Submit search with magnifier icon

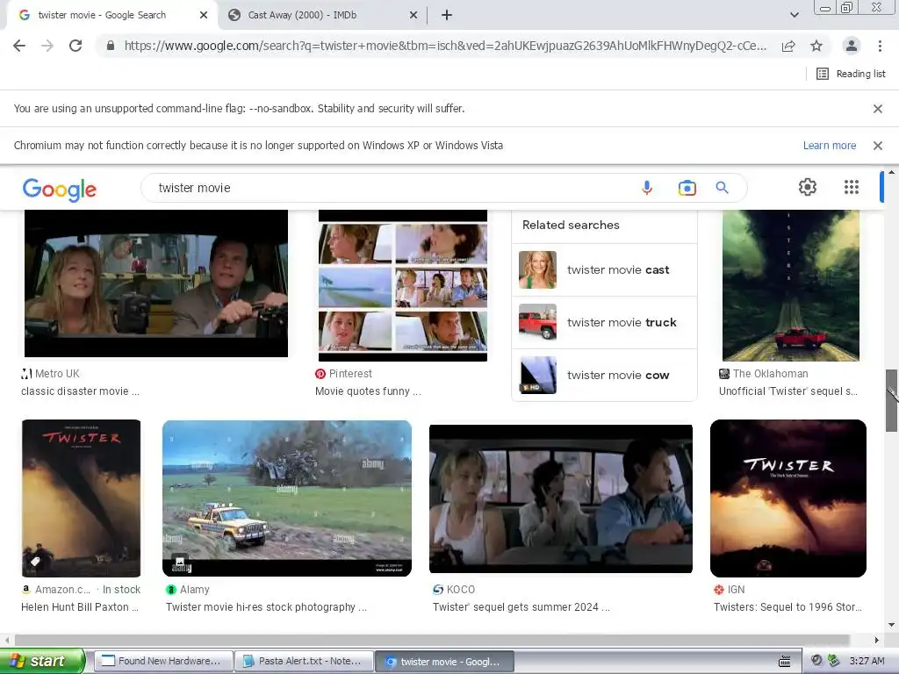coord(722,188)
